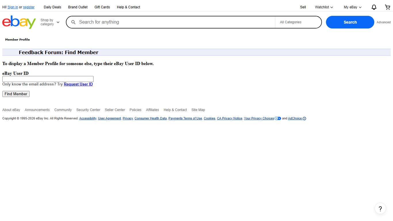Open the Brand Outlet page
The width and height of the screenshot is (393, 221).
(78, 7)
